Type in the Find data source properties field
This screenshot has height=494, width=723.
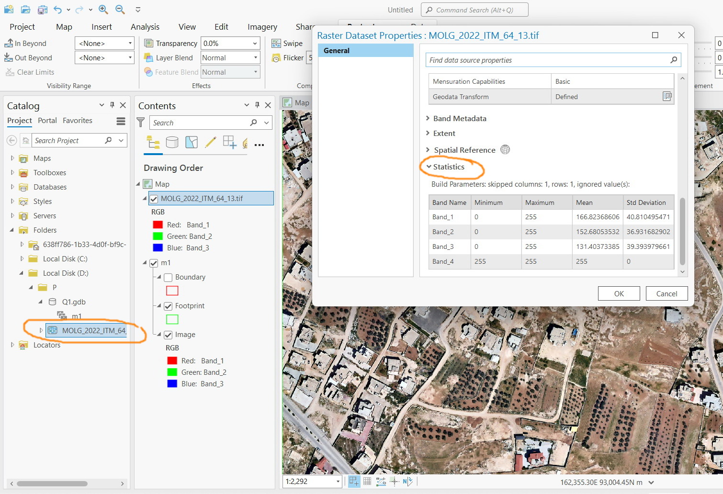(551, 60)
